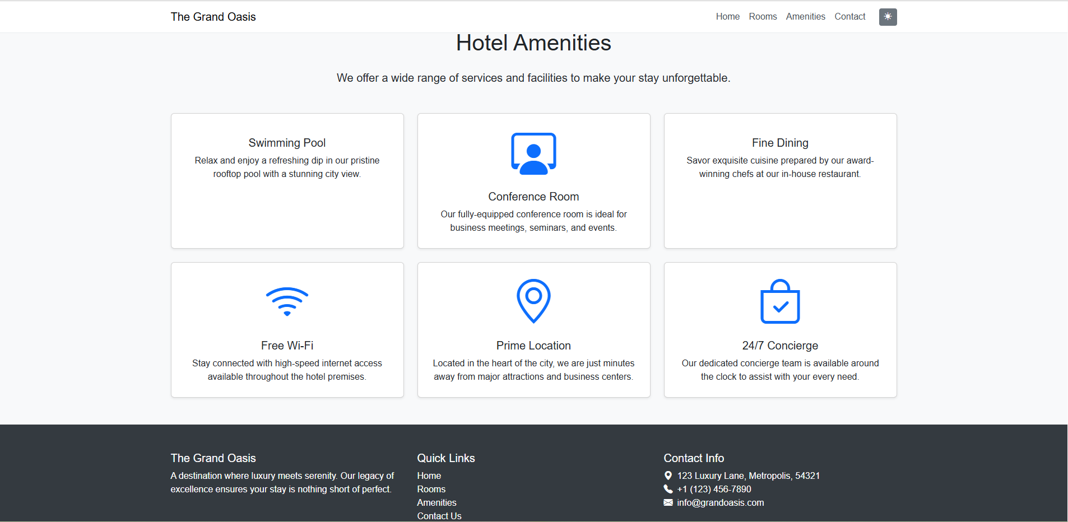This screenshot has width=1068, height=522.
Task: Open Rooms in the top navigation
Action: click(x=763, y=17)
